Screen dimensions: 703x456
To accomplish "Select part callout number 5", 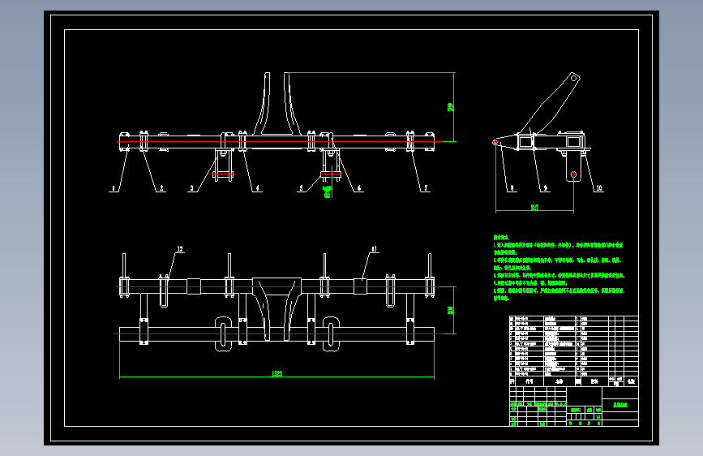I will click(302, 188).
